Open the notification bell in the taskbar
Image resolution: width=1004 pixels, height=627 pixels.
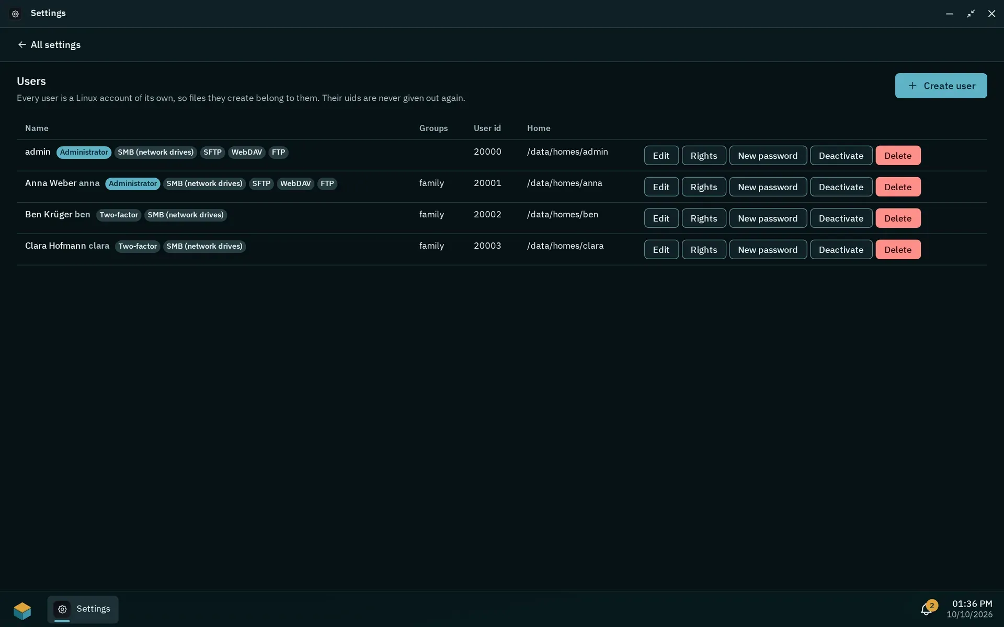(928, 609)
